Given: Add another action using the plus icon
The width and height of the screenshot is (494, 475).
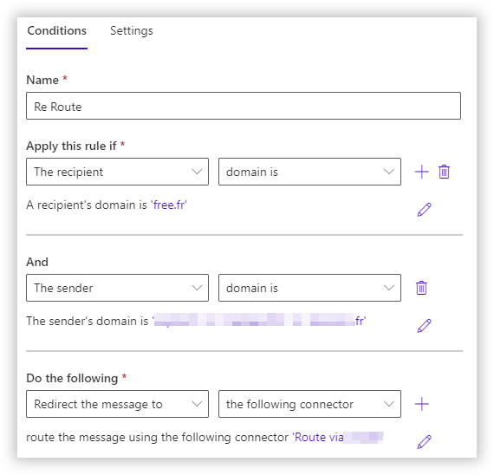Looking at the screenshot, I should coord(421,404).
